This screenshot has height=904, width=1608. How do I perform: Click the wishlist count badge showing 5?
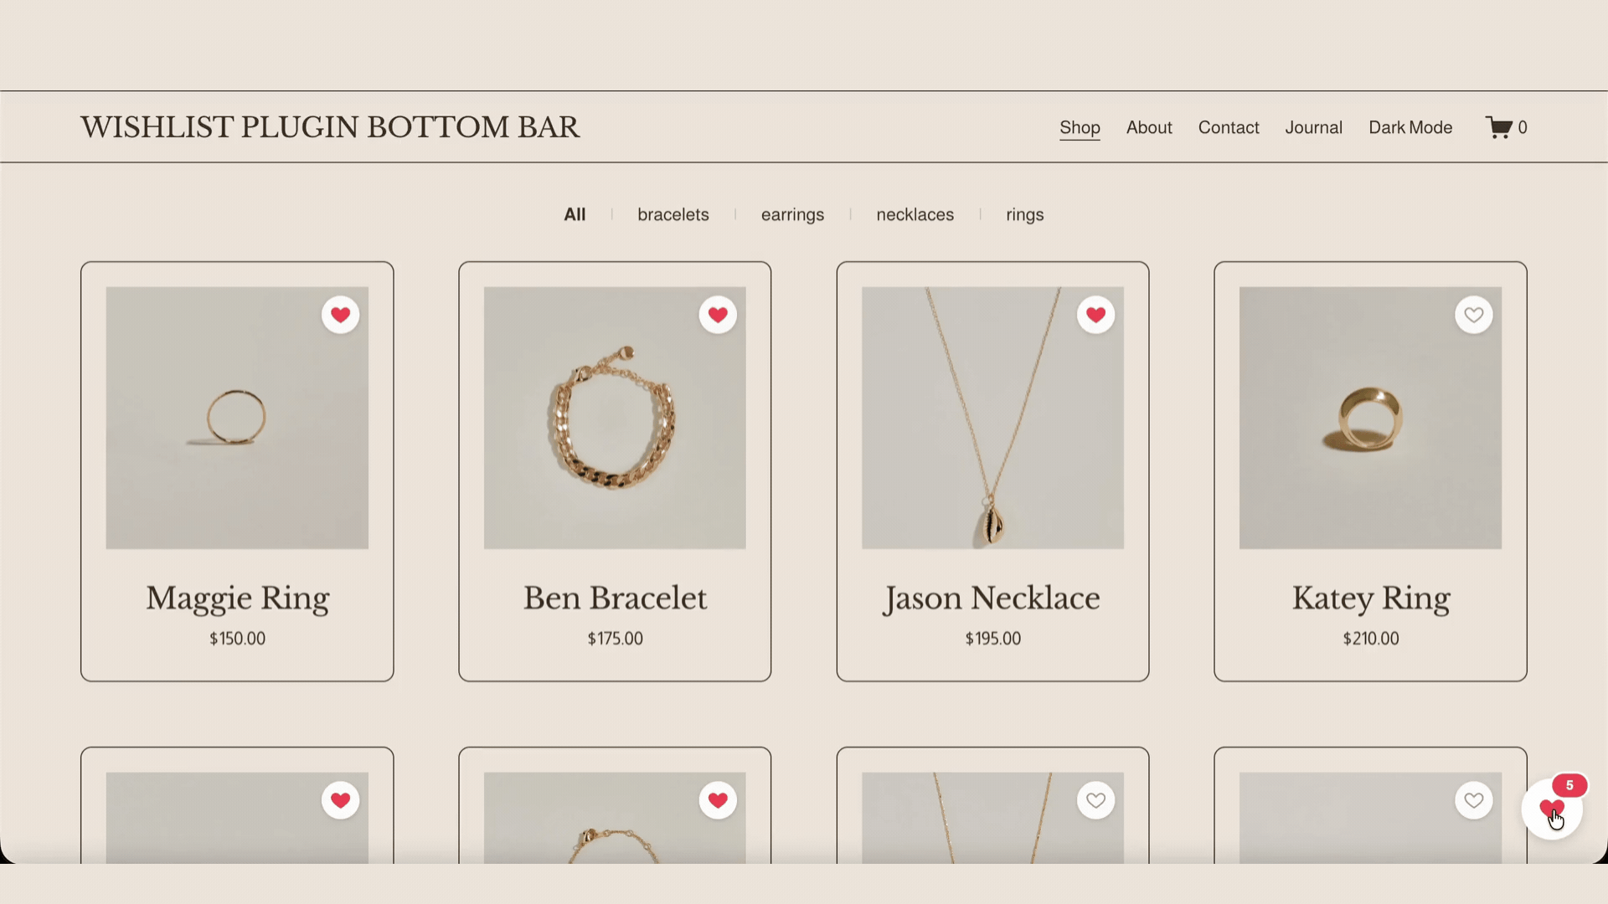coord(1569,785)
